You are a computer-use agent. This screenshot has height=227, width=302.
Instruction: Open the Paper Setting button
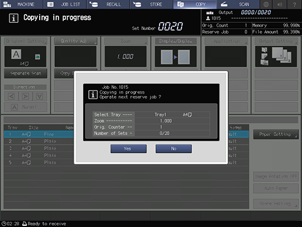tap(276, 134)
